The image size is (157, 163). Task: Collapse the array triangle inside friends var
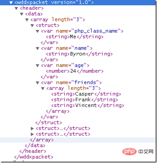coord(43,89)
